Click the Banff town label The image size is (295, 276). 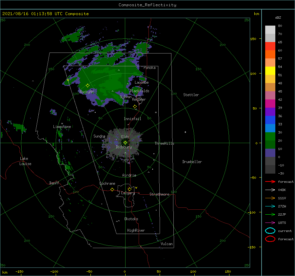tap(54, 183)
